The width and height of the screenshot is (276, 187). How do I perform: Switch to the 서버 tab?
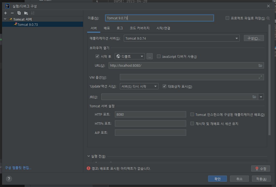(94, 28)
